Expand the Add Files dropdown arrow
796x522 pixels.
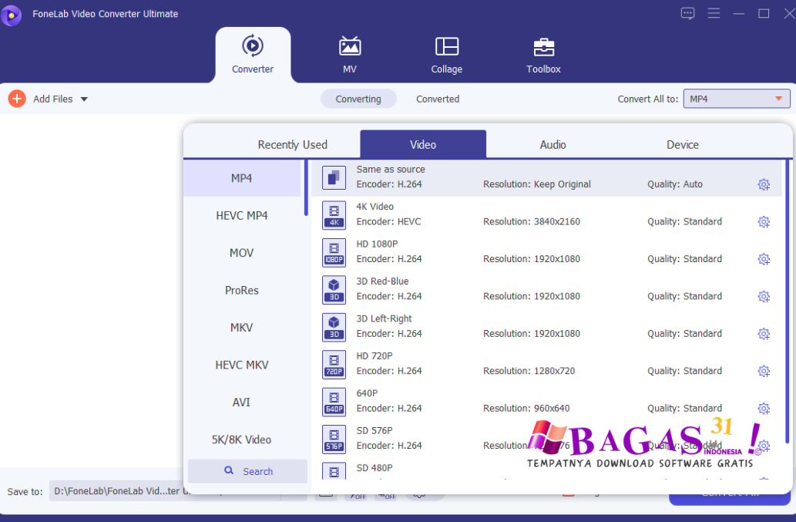click(x=84, y=99)
